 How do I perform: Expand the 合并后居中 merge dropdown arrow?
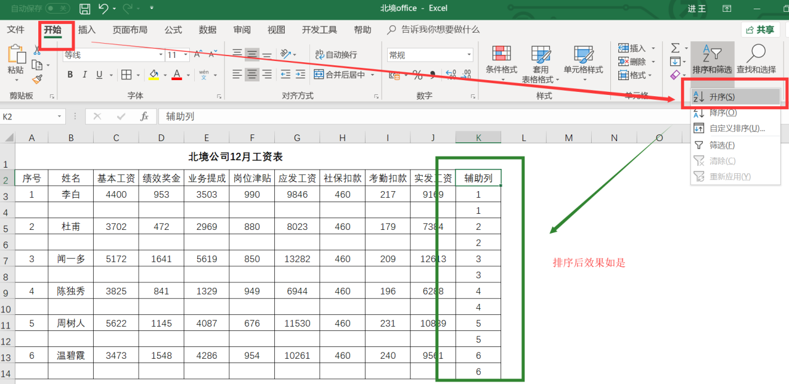click(x=372, y=75)
